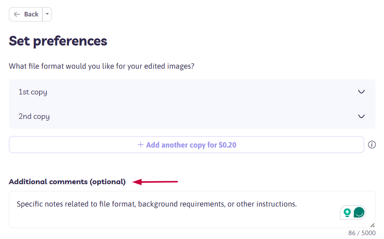The image size is (384, 239).
Task: Focus the Additional comments text area
Action: point(192,209)
